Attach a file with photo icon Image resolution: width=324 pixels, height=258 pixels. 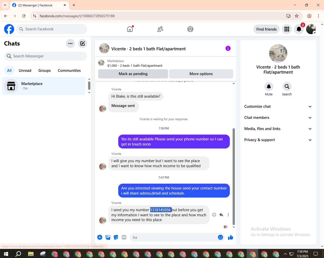point(108,237)
